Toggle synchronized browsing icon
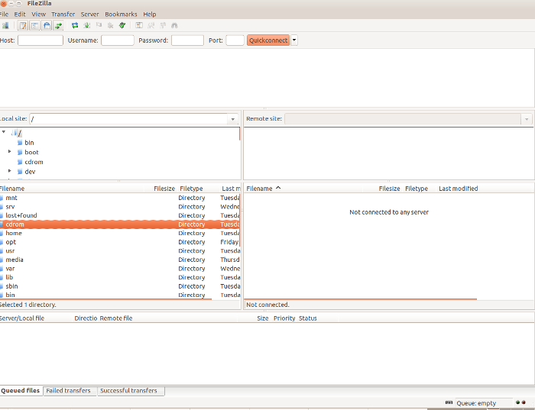 click(163, 25)
